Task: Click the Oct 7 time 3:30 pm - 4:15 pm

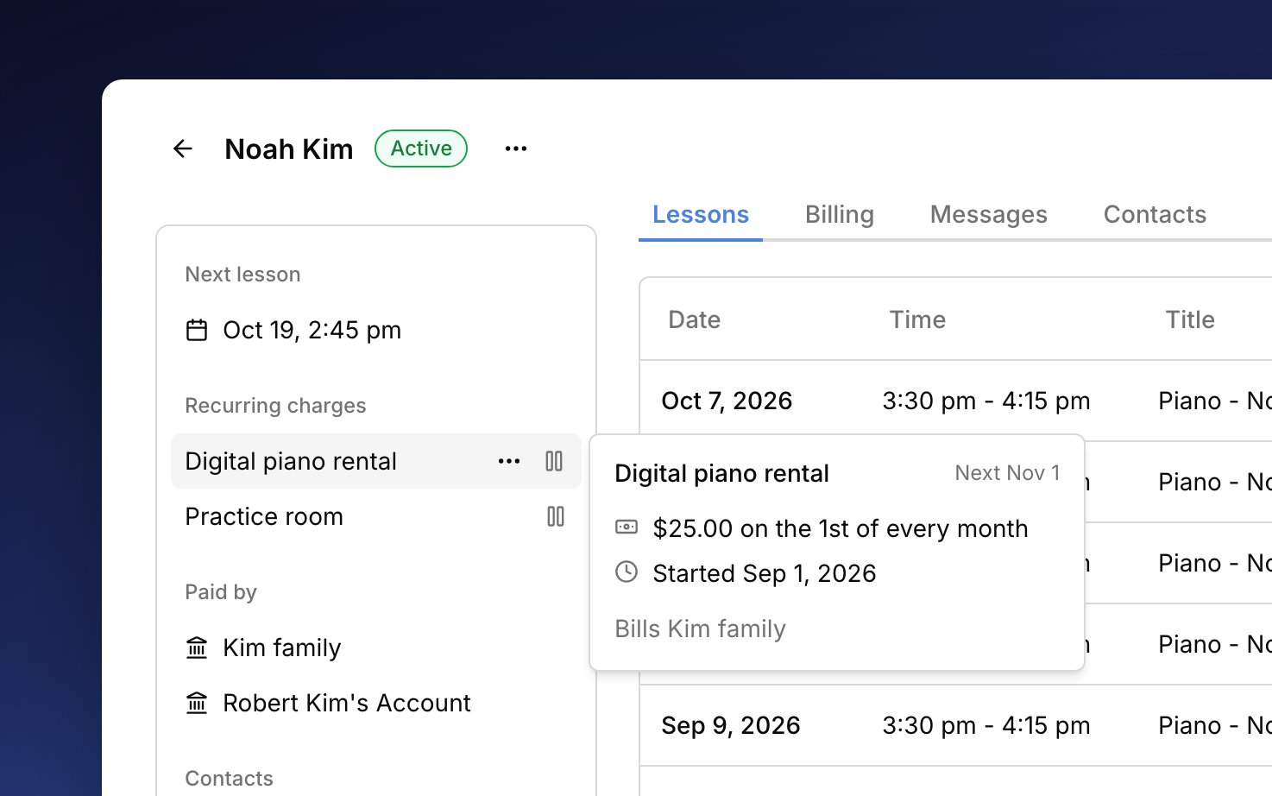Action: [x=986, y=401]
